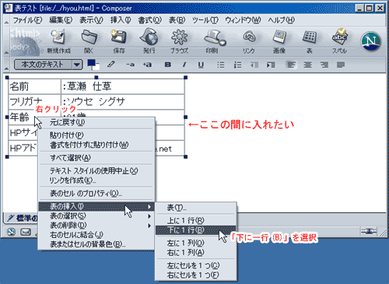
Task: Click the Netscape N logo icon
Action: (371, 41)
